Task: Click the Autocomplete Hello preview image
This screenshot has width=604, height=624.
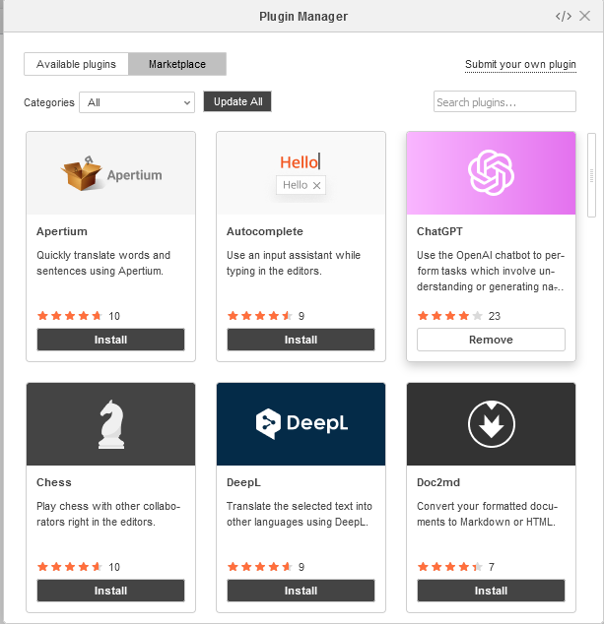Action: (301, 173)
